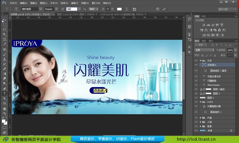Open the font family dropdown 微软雅黑
Image resolution: width=239 pixels, height=143 pixels.
(x=40, y=9)
